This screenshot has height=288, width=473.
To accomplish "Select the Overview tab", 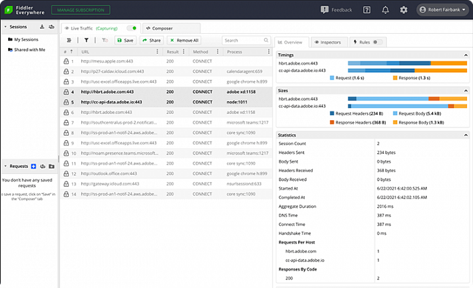I will point(291,42).
